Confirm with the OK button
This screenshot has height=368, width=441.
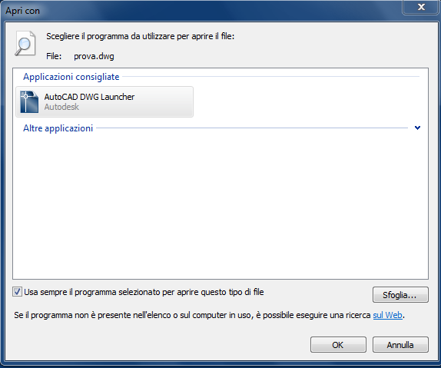click(x=338, y=345)
